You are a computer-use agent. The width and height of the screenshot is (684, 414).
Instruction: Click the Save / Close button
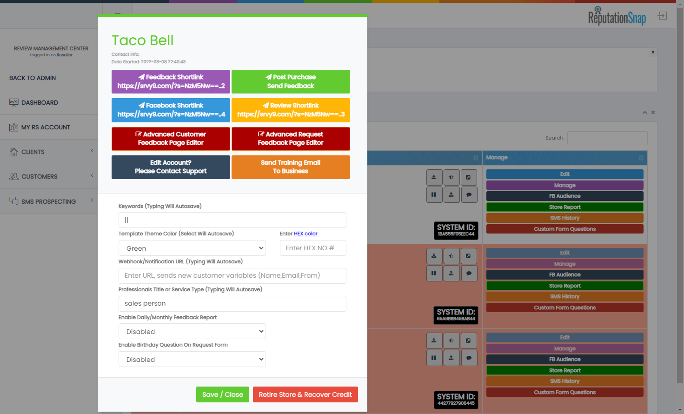coord(222,394)
